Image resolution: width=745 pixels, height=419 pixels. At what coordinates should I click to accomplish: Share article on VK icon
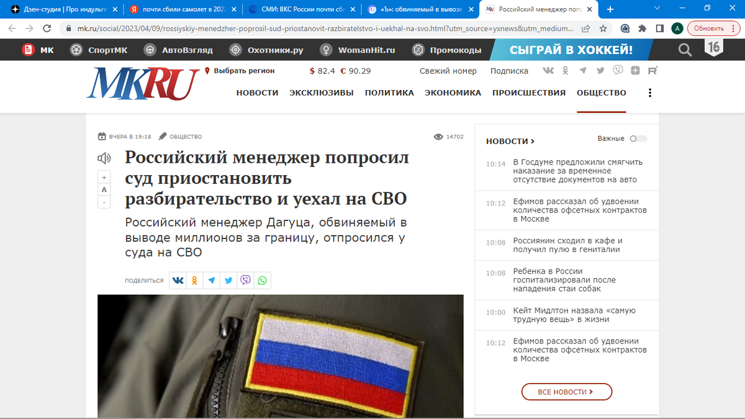pos(178,281)
